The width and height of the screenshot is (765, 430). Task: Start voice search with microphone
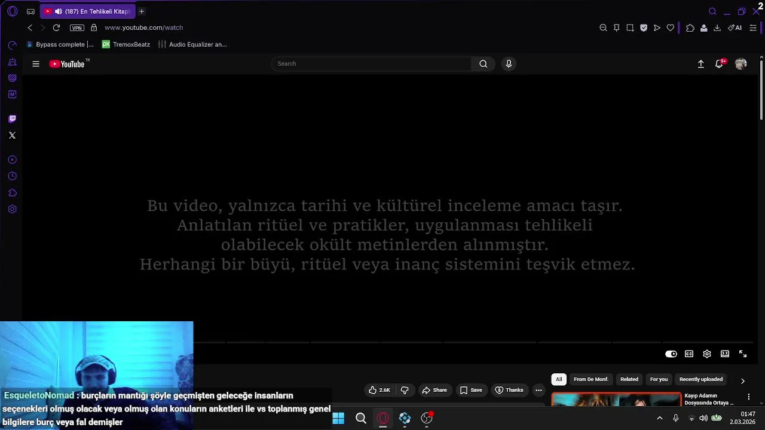pos(509,64)
